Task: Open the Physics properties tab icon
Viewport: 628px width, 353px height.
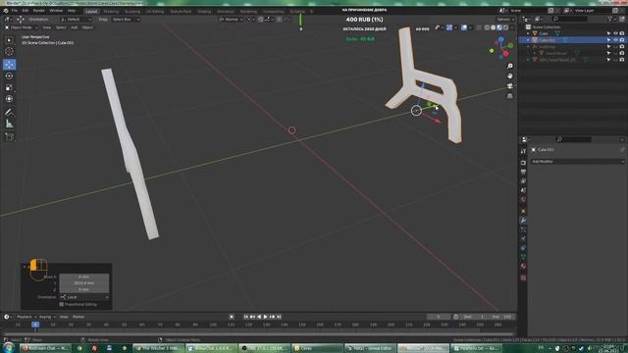Action: pos(523,238)
